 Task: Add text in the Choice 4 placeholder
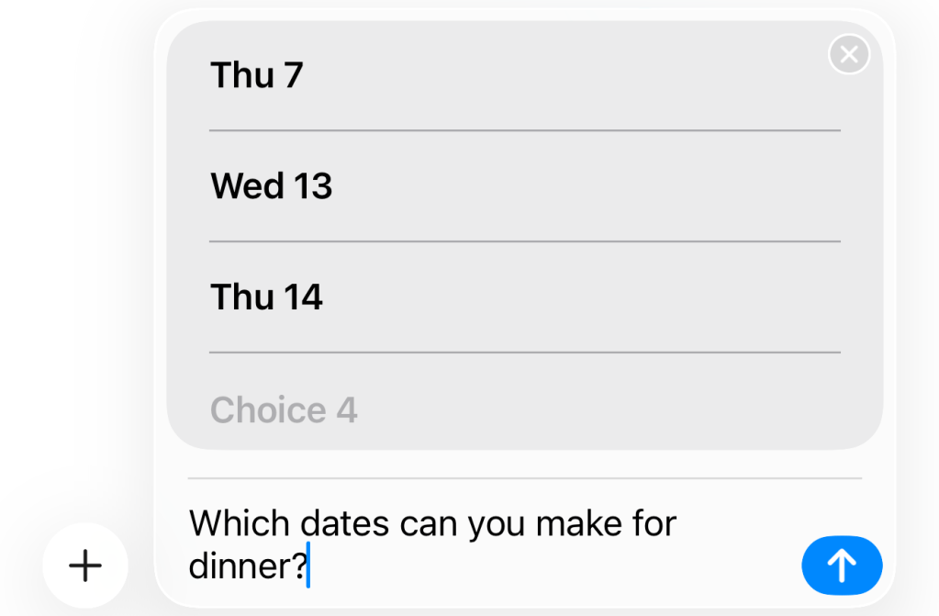523,409
